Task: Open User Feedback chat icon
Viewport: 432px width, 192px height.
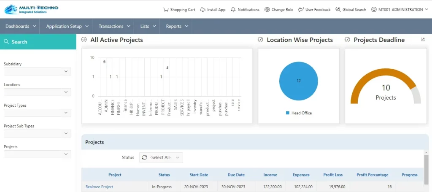Action: [300, 10]
